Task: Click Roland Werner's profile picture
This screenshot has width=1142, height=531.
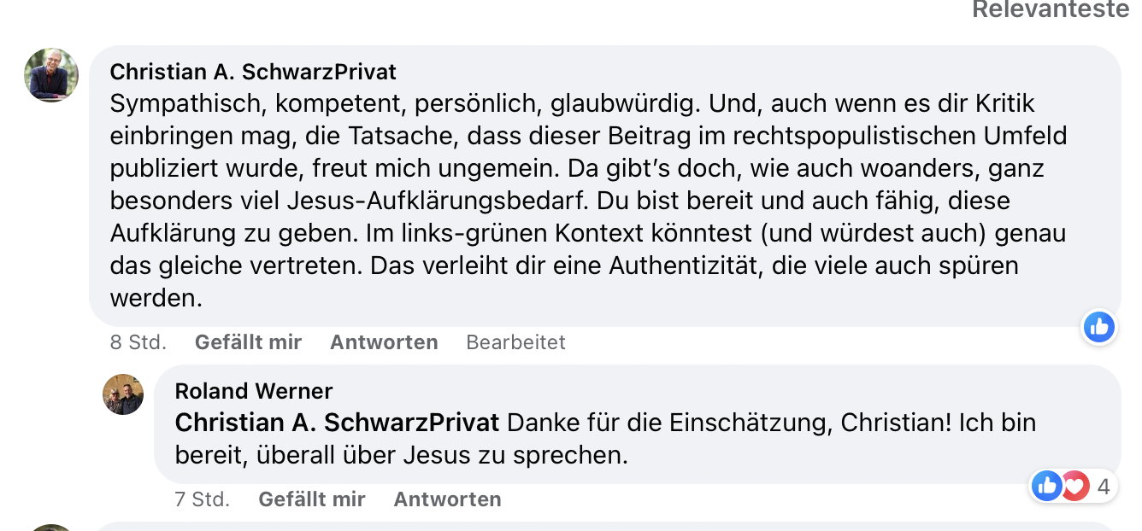Action: pyautogui.click(x=123, y=394)
